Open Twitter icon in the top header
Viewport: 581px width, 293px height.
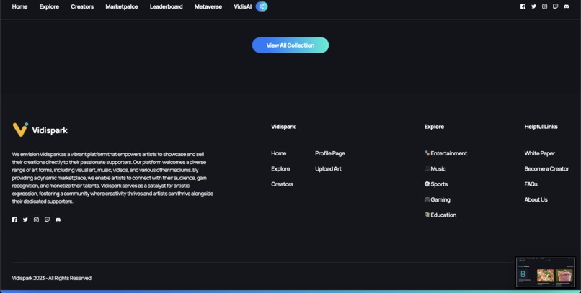click(x=533, y=6)
